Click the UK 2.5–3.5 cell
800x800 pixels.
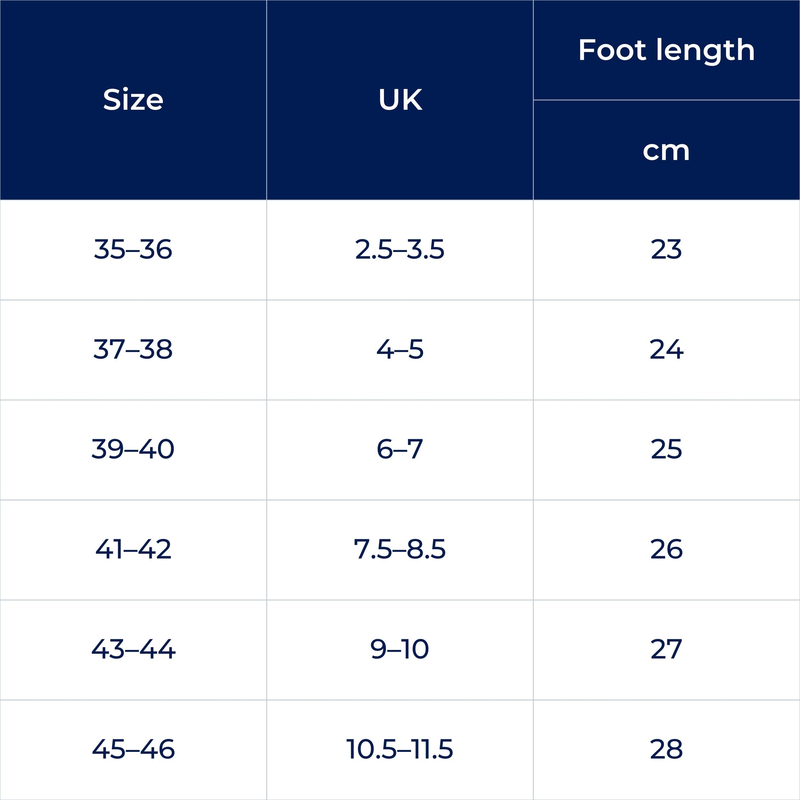(x=400, y=250)
